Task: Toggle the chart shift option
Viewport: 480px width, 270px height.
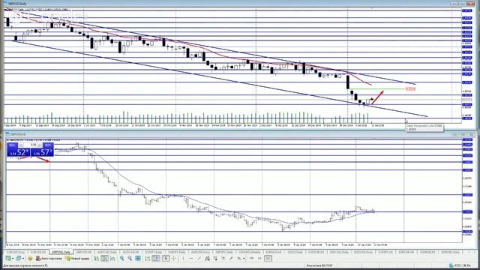Action: (x=155, y=258)
